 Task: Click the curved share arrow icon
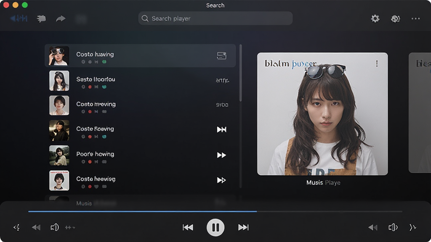click(61, 18)
